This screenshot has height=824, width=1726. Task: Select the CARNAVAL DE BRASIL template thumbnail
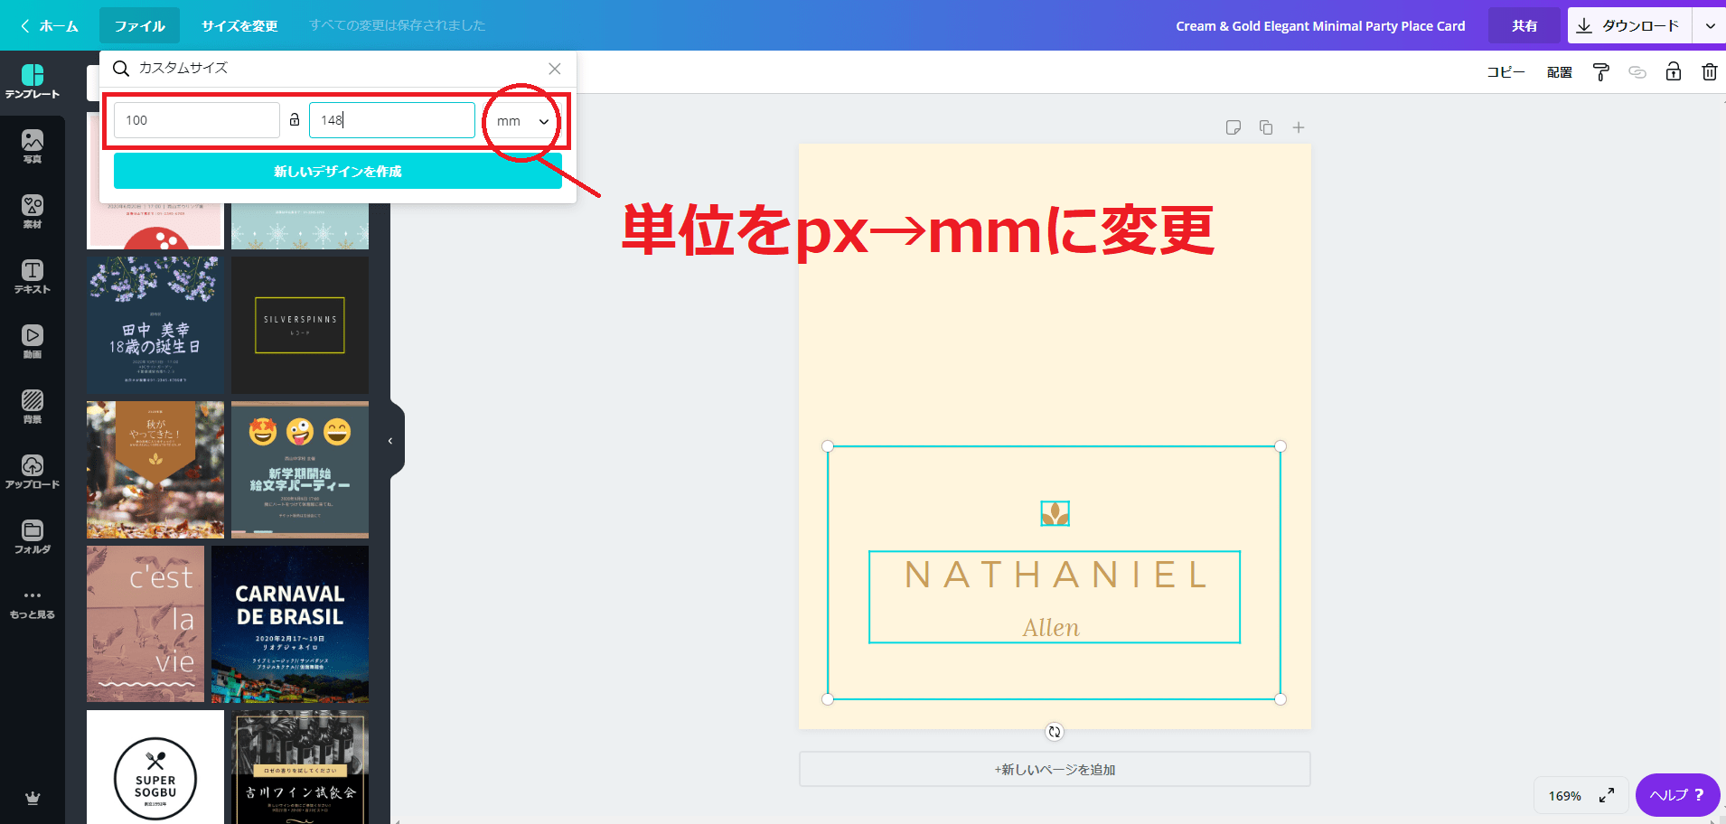[x=290, y=624]
